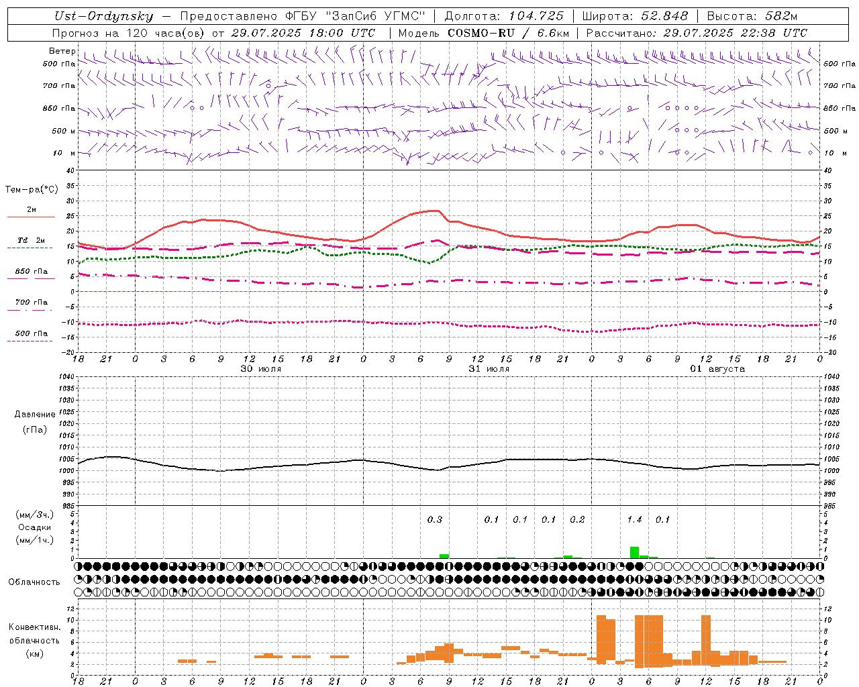Click the Высота: 582м value

click(x=752, y=16)
